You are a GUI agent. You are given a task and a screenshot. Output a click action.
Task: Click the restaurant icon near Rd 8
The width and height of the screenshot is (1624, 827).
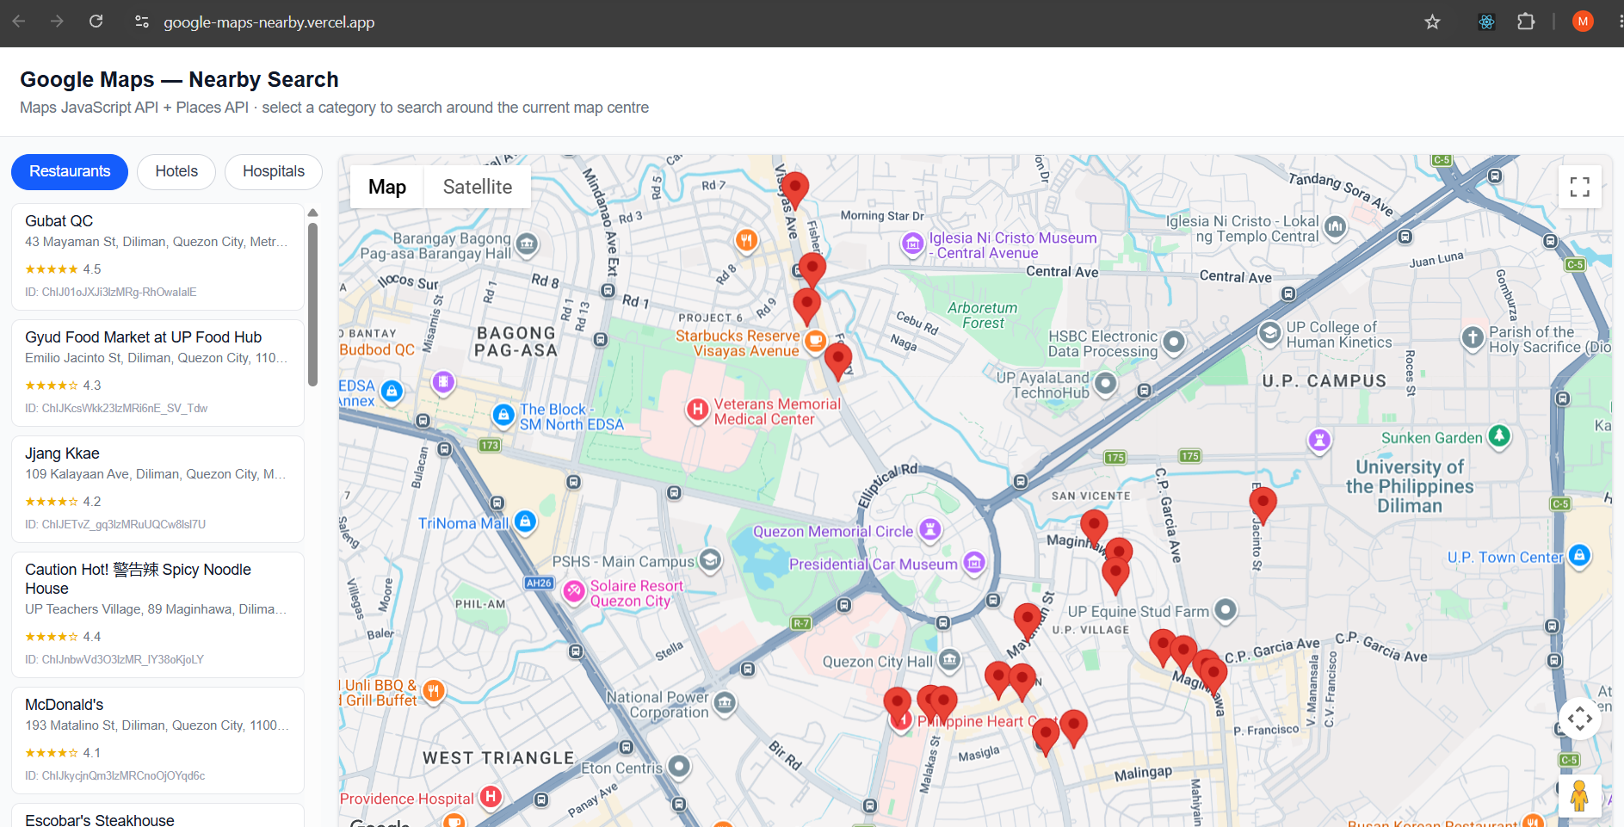pyautogui.click(x=746, y=240)
